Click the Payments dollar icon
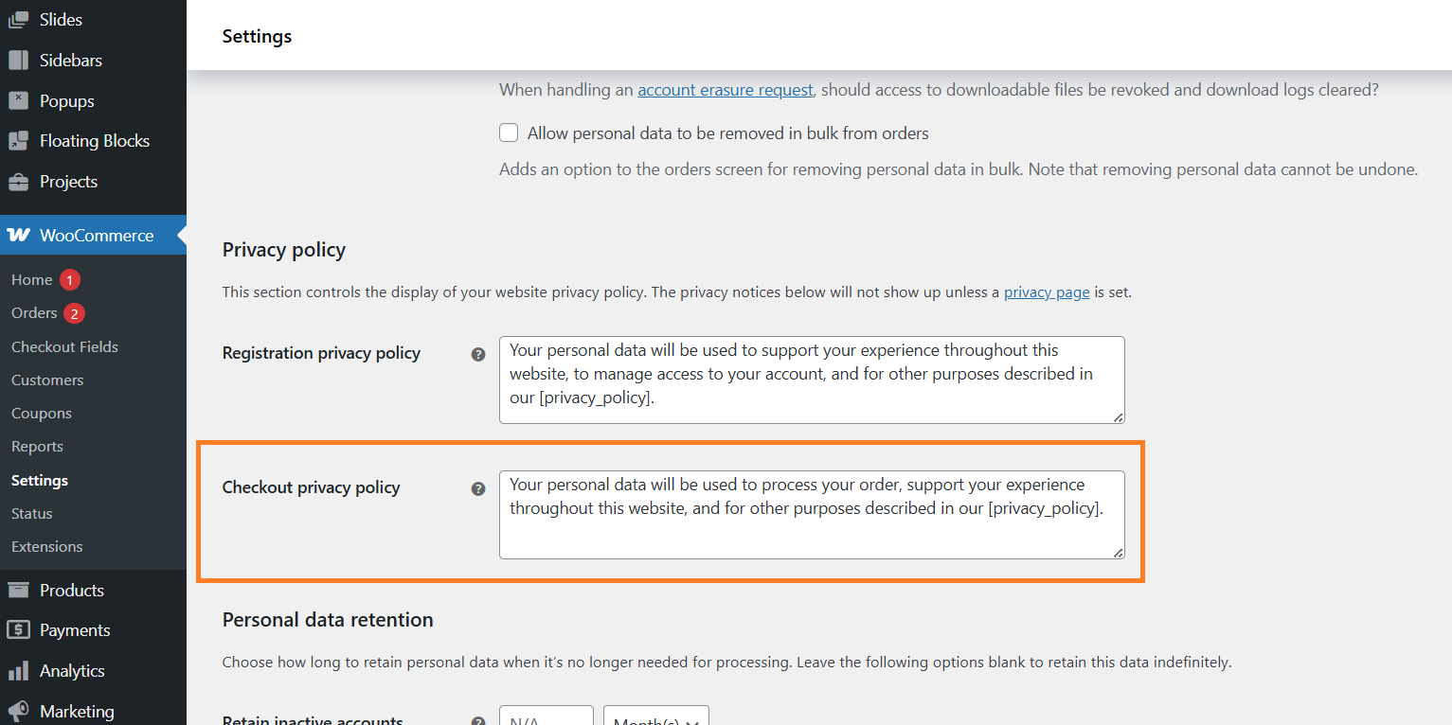Screen dimensions: 1452x725 coord(18,630)
